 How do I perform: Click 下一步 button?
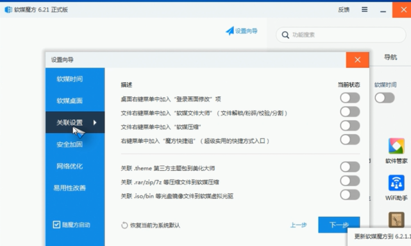339,225
